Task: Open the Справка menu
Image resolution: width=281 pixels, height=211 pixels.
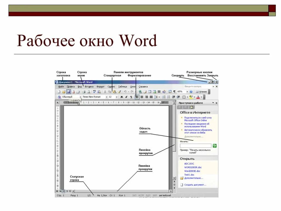Action: [x=143, y=87]
